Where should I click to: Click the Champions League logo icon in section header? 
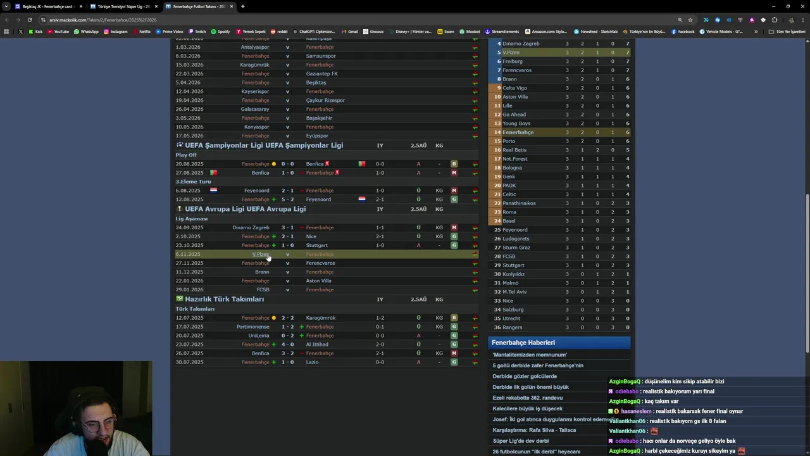pos(180,145)
